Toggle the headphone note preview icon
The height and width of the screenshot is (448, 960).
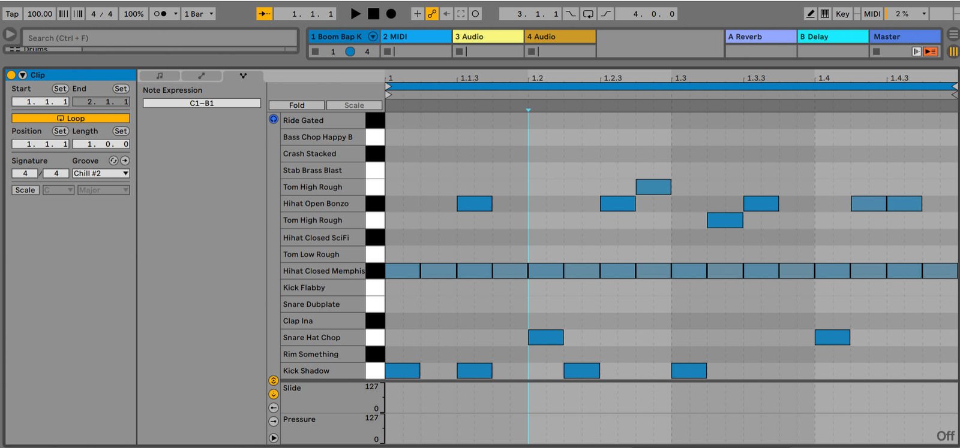click(x=274, y=119)
